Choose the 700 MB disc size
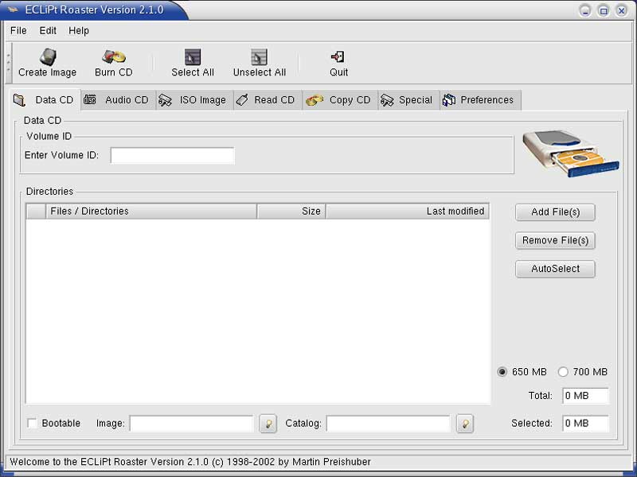 (564, 372)
